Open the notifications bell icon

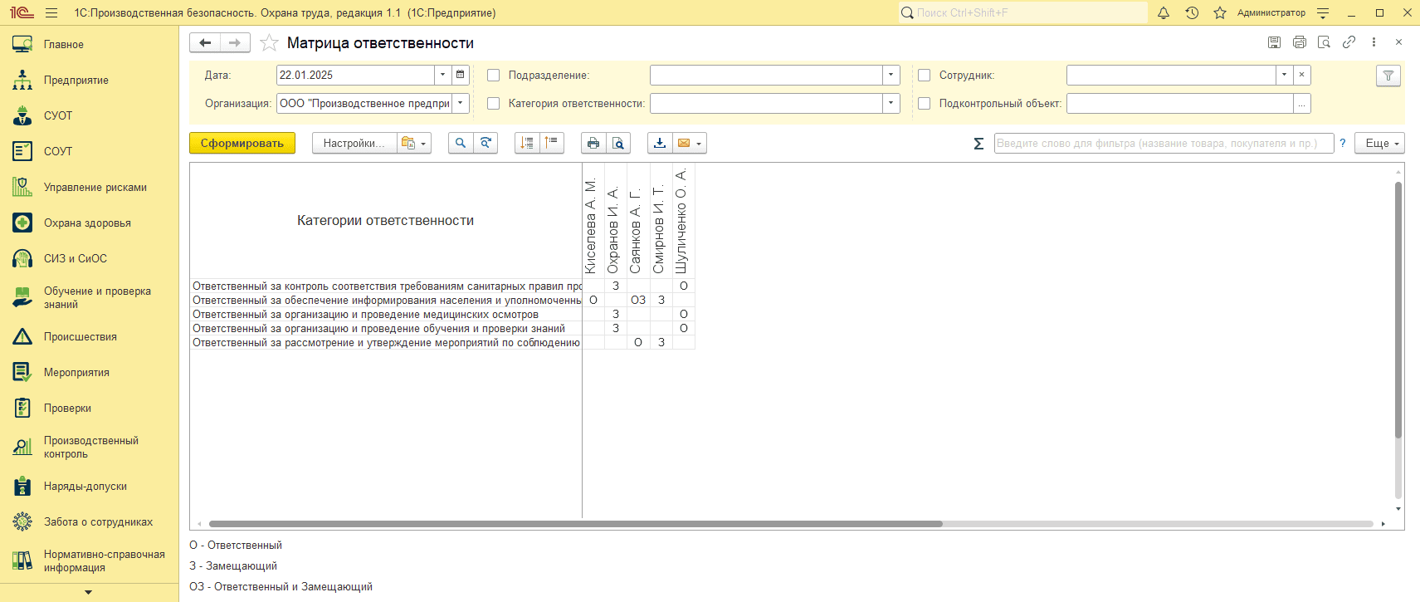tap(1164, 13)
